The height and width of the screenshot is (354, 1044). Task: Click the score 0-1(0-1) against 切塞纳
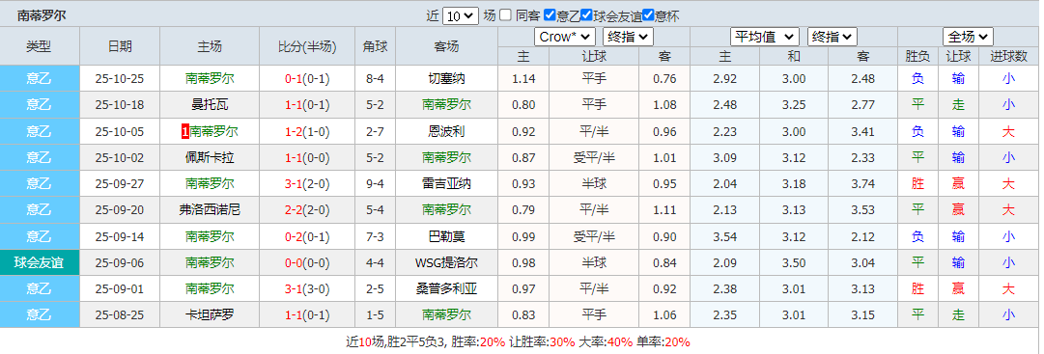pos(307,79)
